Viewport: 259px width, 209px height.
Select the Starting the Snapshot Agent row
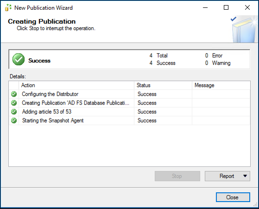(x=129, y=121)
